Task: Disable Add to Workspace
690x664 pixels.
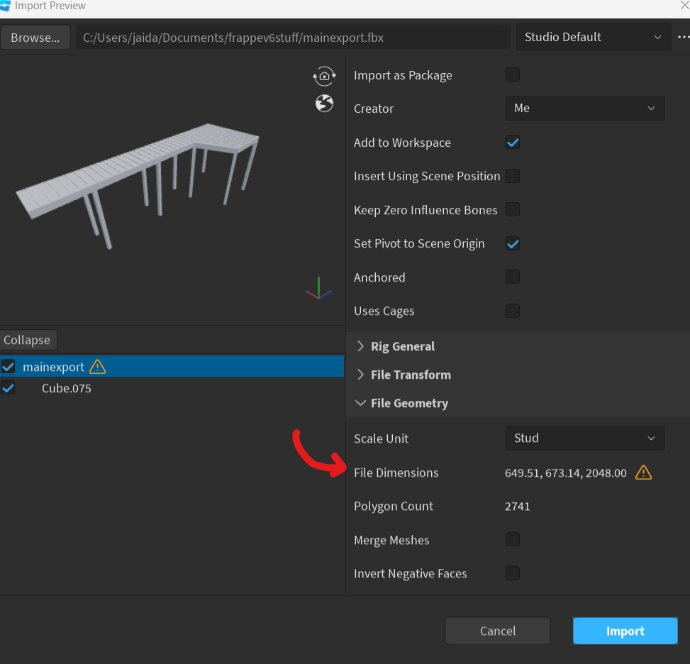Action: pos(513,142)
